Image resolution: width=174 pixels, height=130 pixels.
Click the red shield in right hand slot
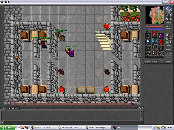click(161, 42)
